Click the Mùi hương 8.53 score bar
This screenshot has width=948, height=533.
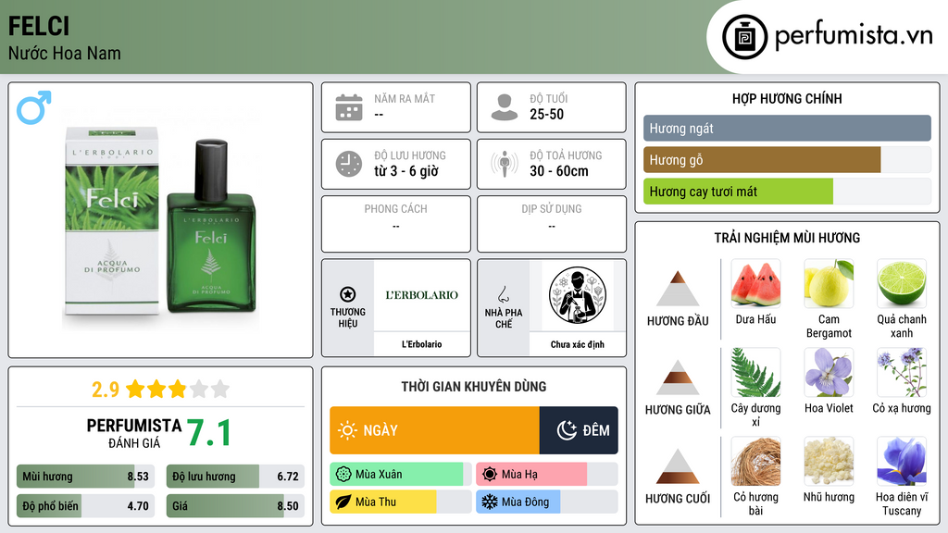tap(86, 477)
